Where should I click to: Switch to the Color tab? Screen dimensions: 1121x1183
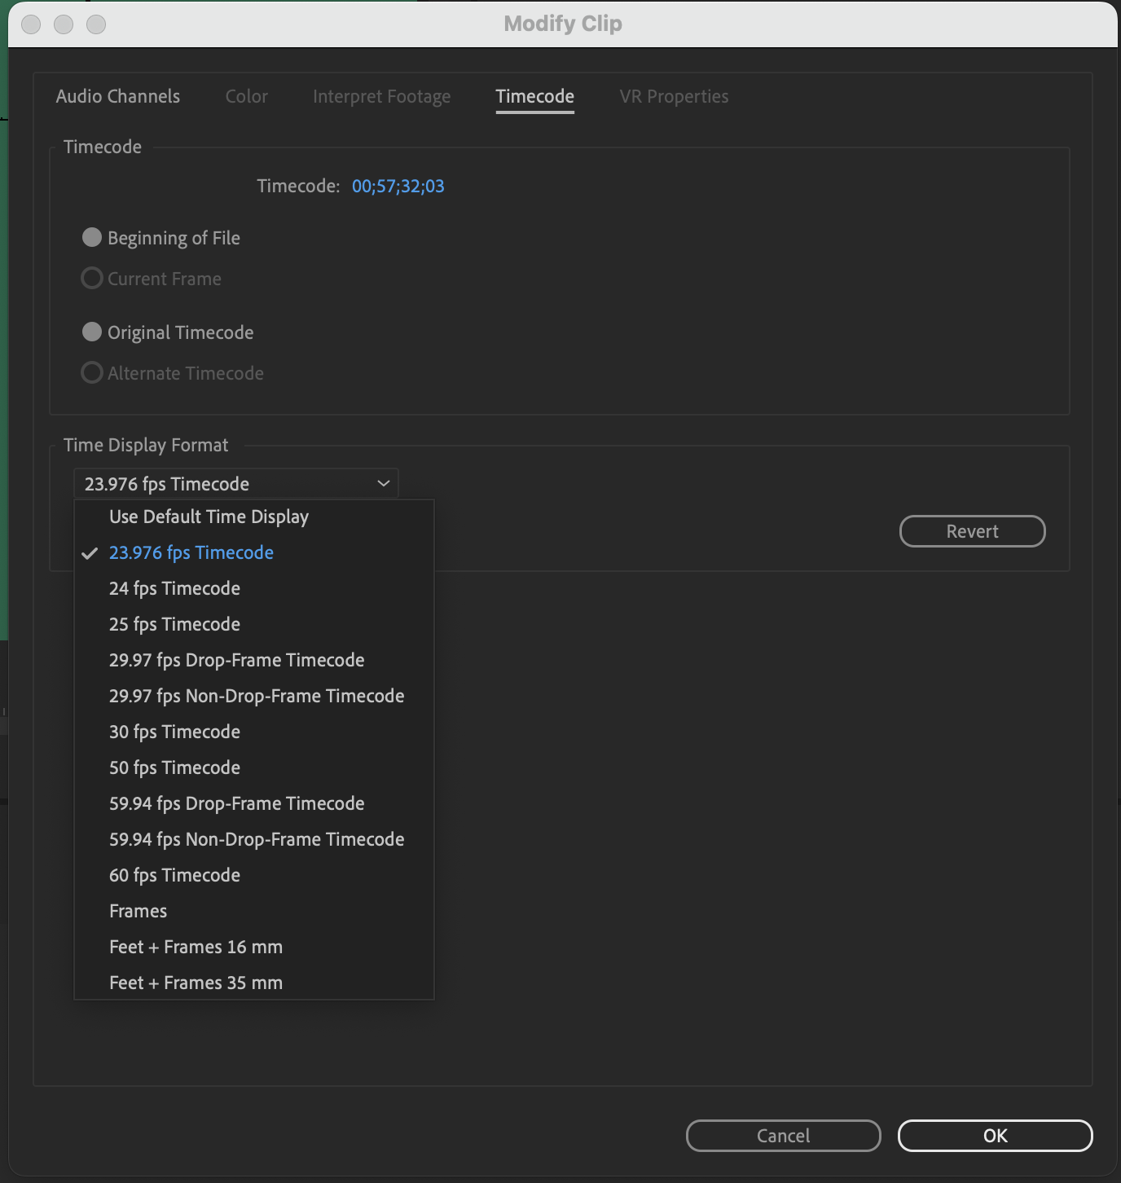coord(246,96)
